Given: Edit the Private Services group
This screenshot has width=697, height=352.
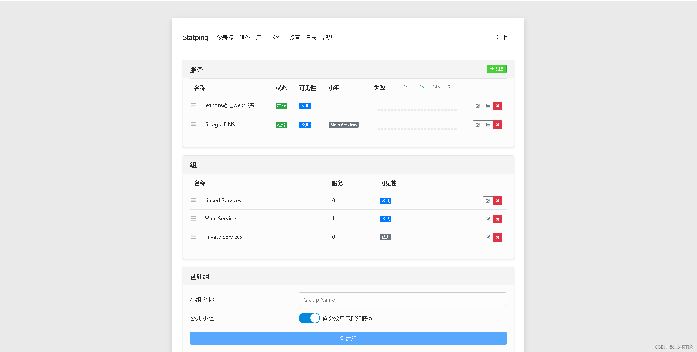Looking at the screenshot, I should [x=488, y=237].
